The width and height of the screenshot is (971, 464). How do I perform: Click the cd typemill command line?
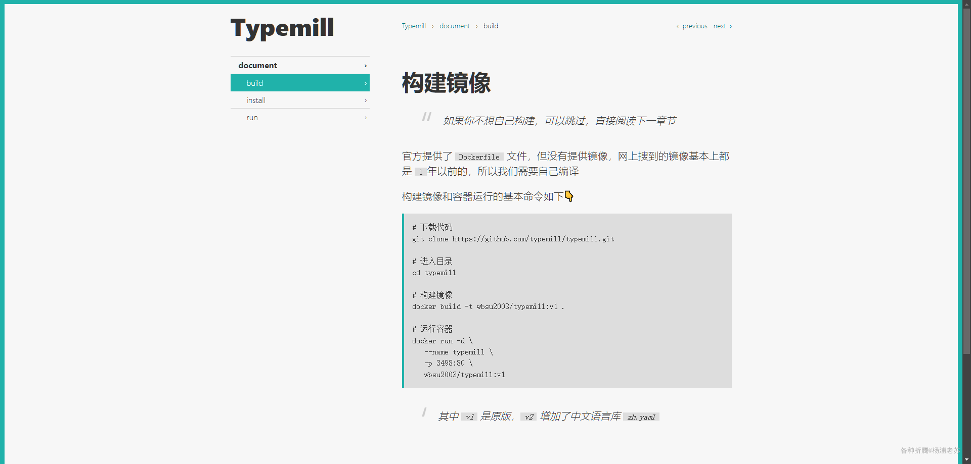[x=434, y=273]
